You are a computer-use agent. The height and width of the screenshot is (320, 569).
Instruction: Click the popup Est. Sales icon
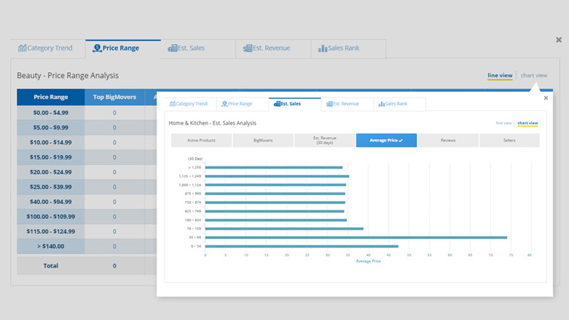pyautogui.click(x=277, y=104)
